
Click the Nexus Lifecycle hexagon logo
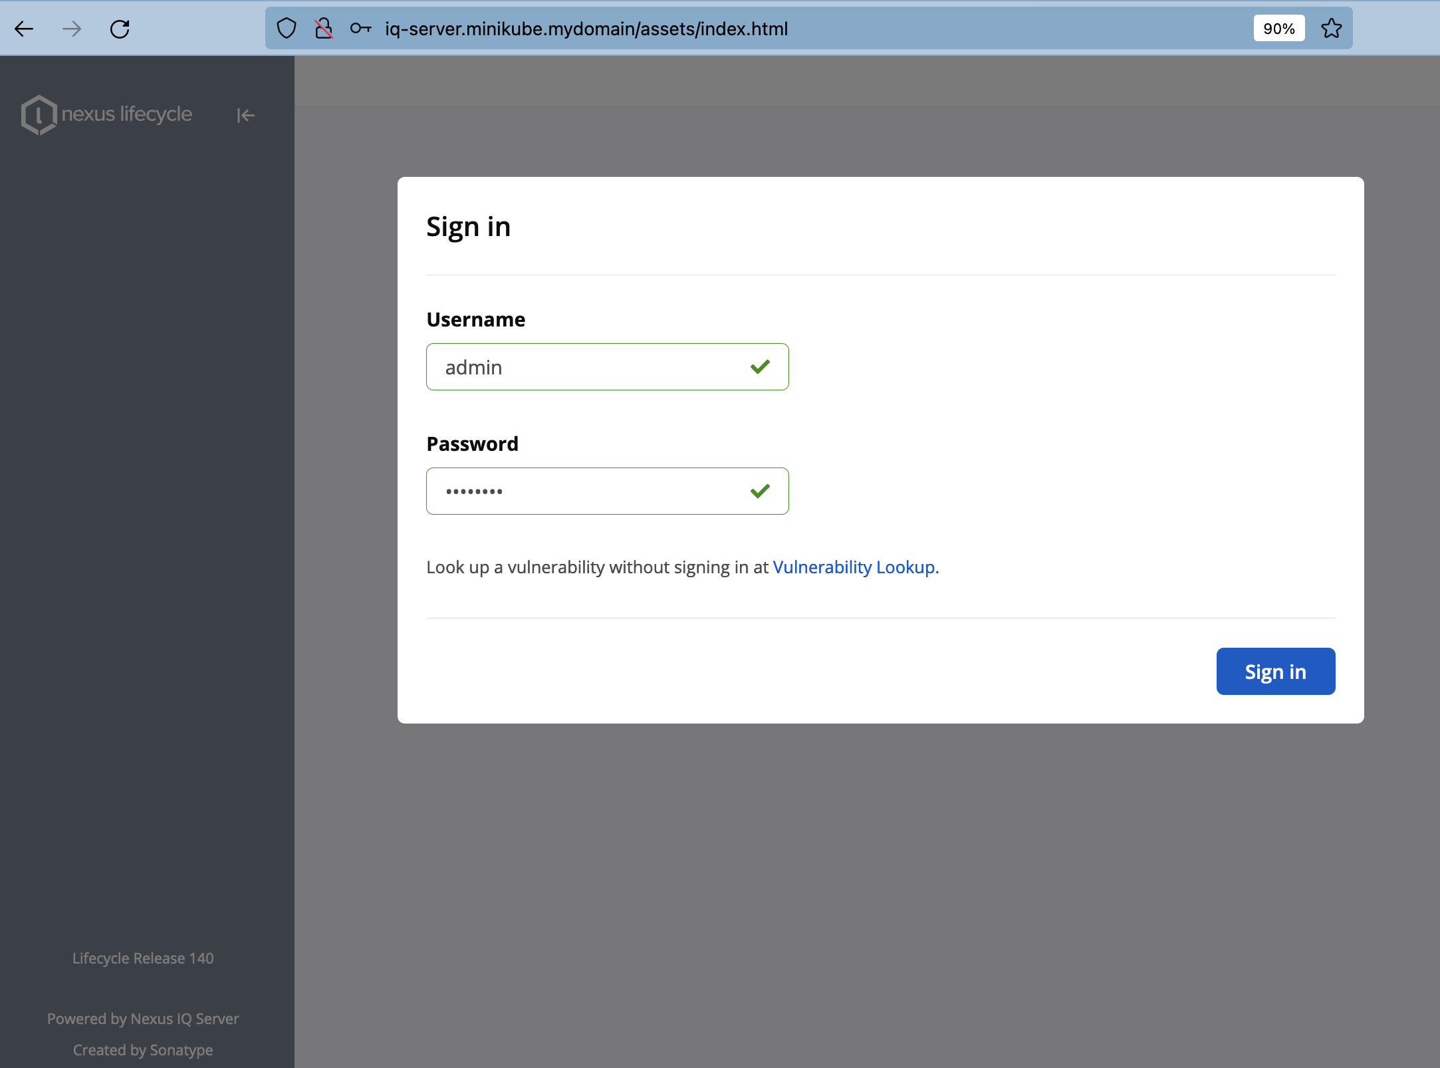click(x=39, y=114)
